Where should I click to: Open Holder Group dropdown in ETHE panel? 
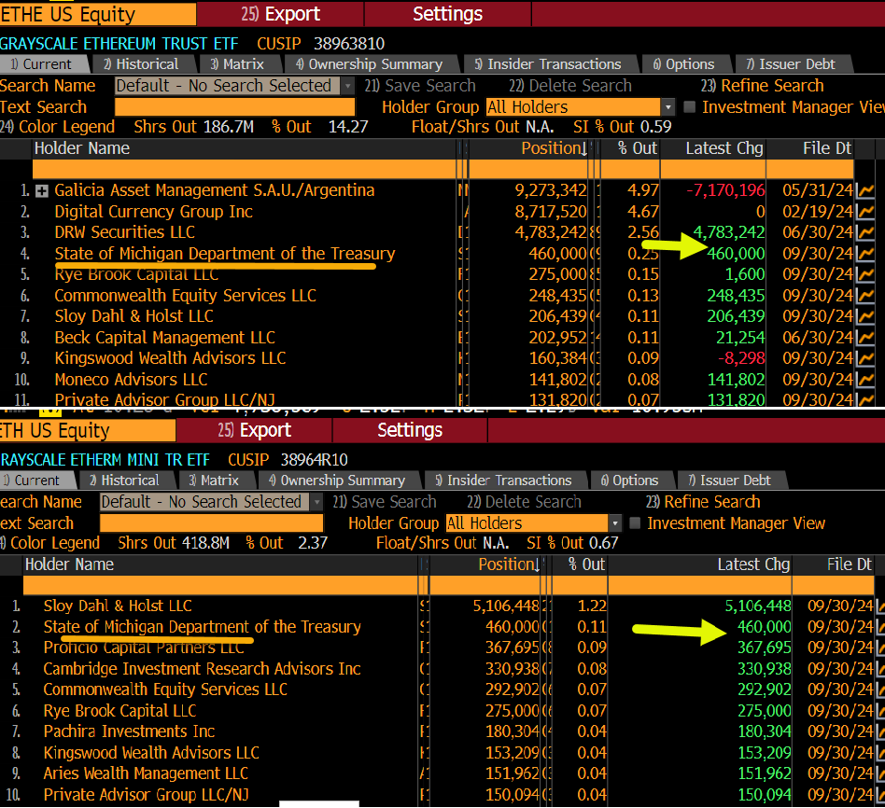668,106
